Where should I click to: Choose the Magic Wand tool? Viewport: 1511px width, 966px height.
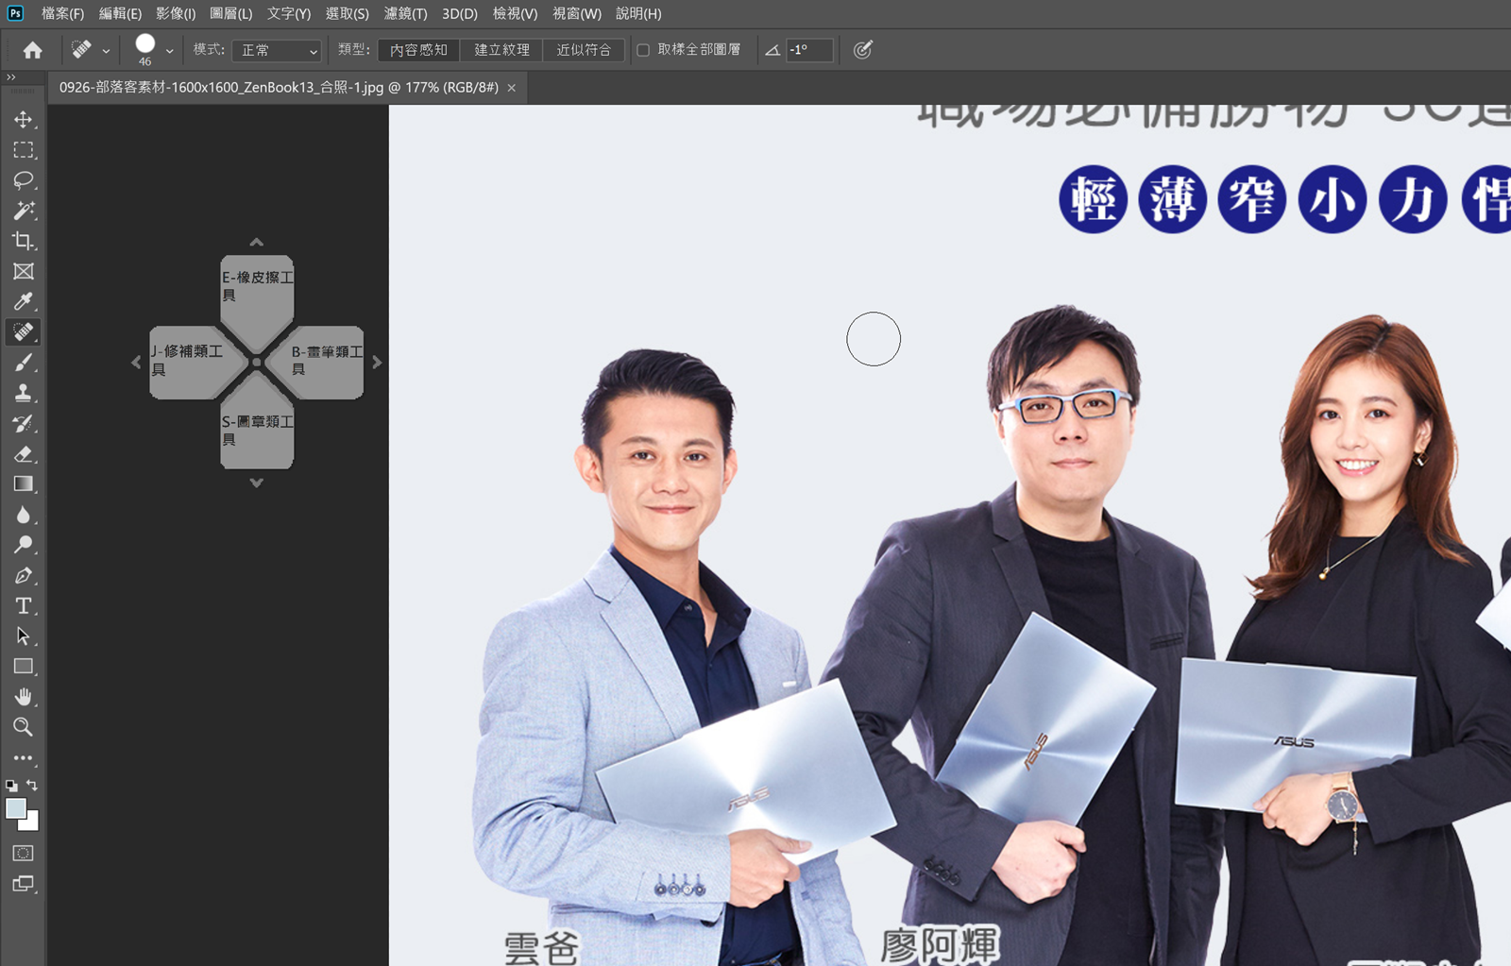coord(24,211)
